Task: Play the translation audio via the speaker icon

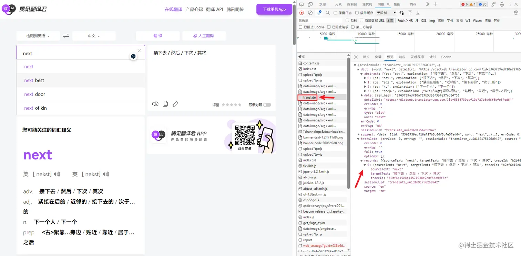Action: coord(155,104)
